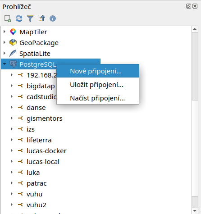Expand the SpatiaLite node
The height and width of the screenshot is (214, 201).
pyautogui.click(x=5, y=53)
